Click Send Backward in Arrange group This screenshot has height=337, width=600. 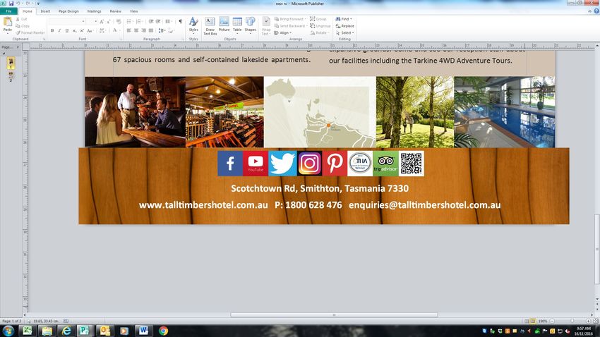click(x=290, y=26)
